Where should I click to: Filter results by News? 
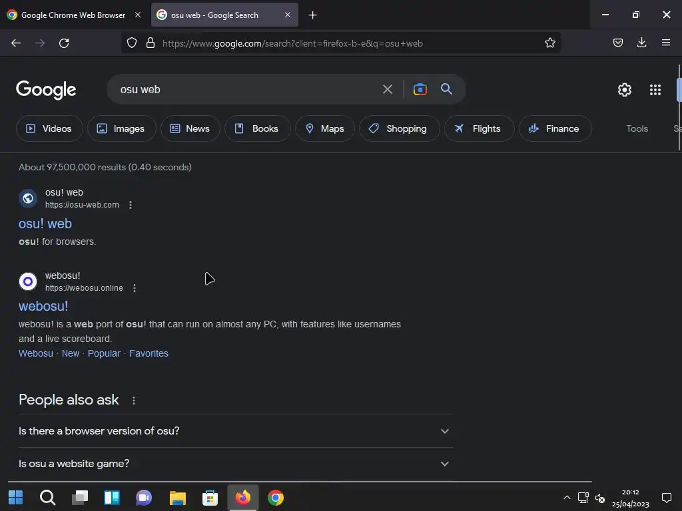point(190,128)
